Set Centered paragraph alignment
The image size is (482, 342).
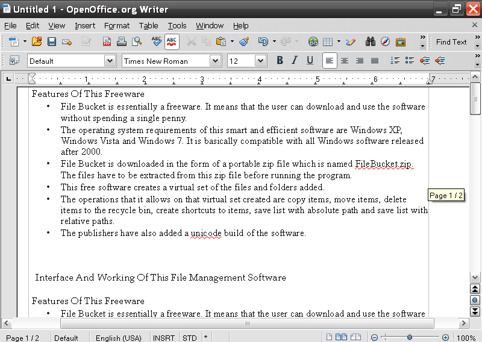click(x=345, y=61)
